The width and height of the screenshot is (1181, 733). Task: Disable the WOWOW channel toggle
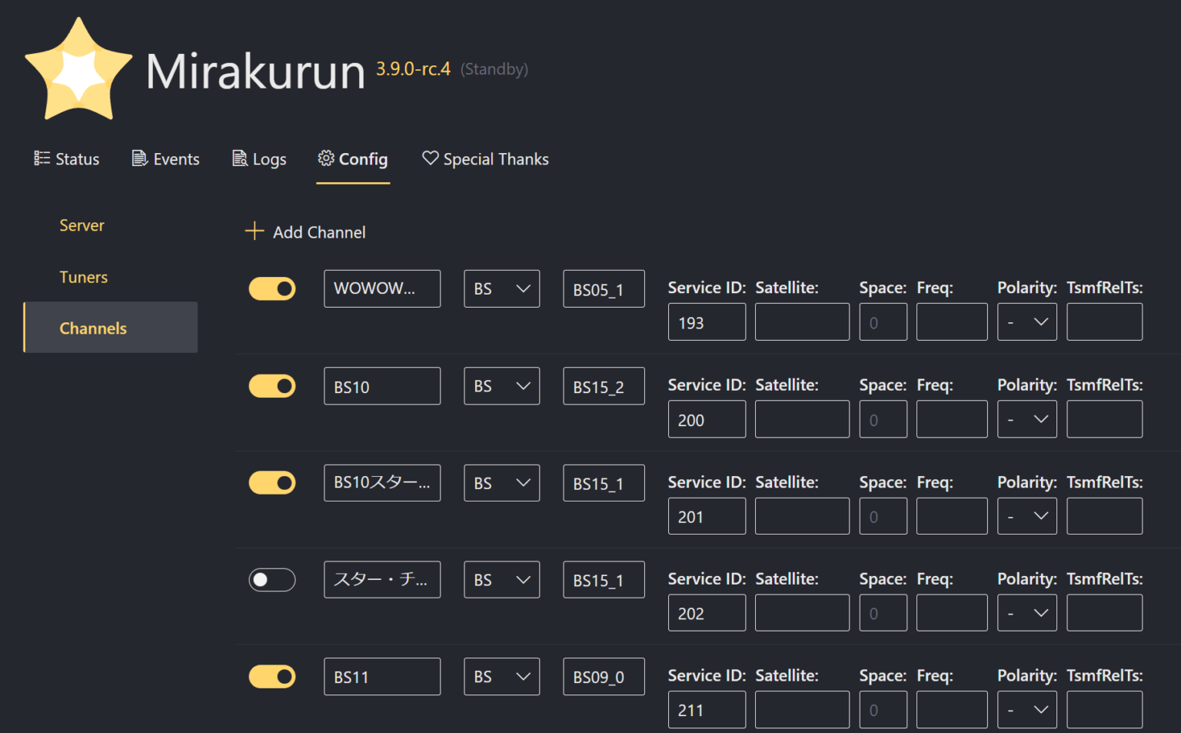[272, 288]
